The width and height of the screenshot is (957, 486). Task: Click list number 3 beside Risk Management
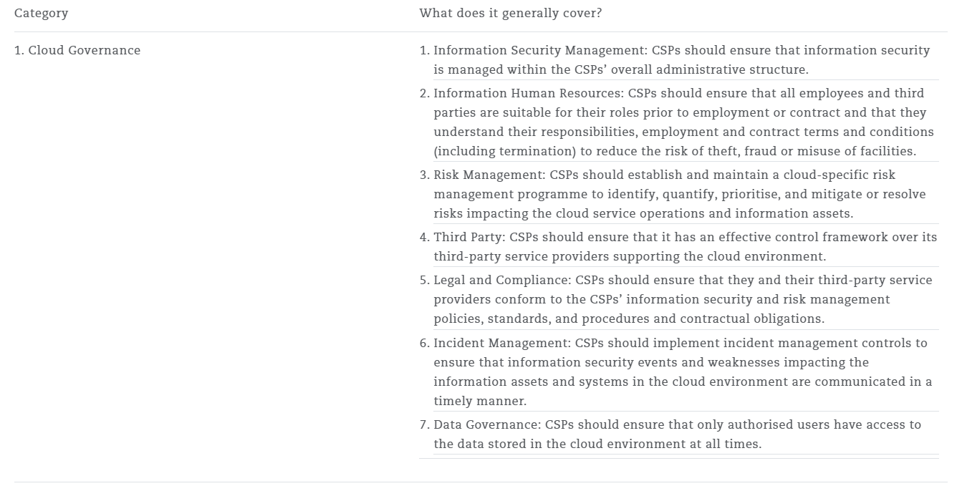pyautogui.click(x=425, y=175)
